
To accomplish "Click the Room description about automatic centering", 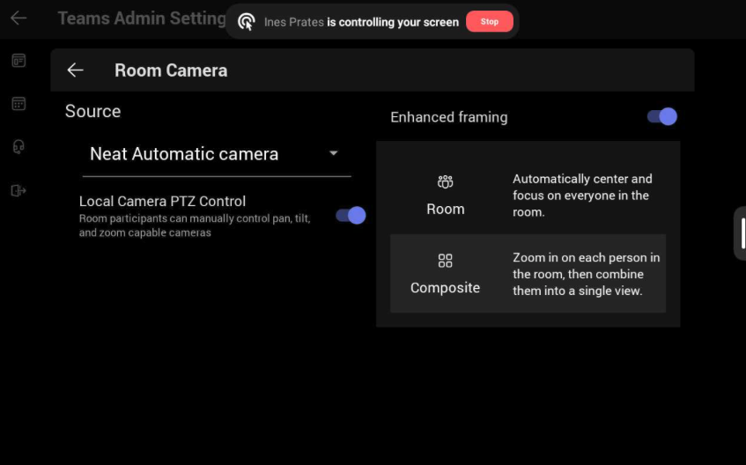I will point(582,195).
